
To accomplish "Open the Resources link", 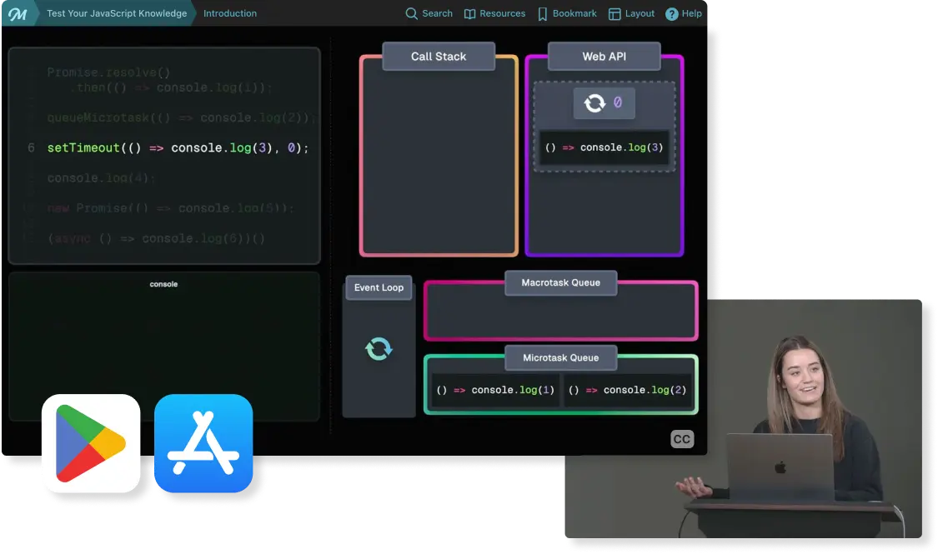I will (503, 13).
